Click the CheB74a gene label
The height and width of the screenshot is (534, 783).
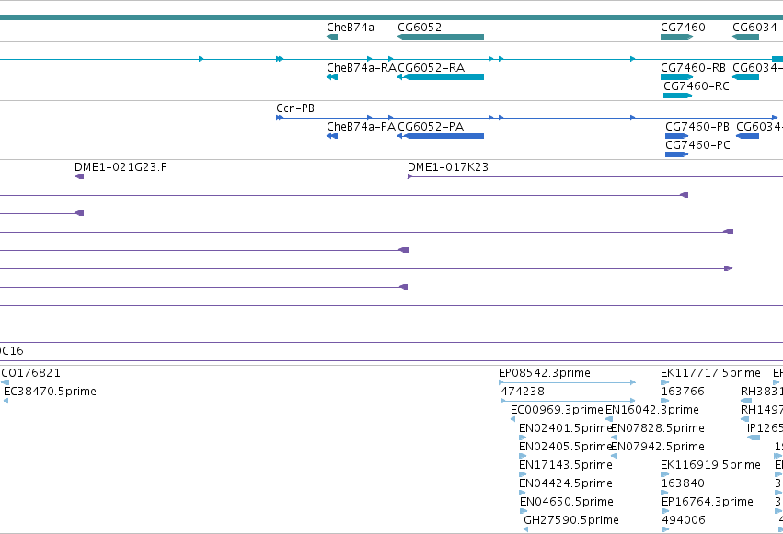coord(351,28)
